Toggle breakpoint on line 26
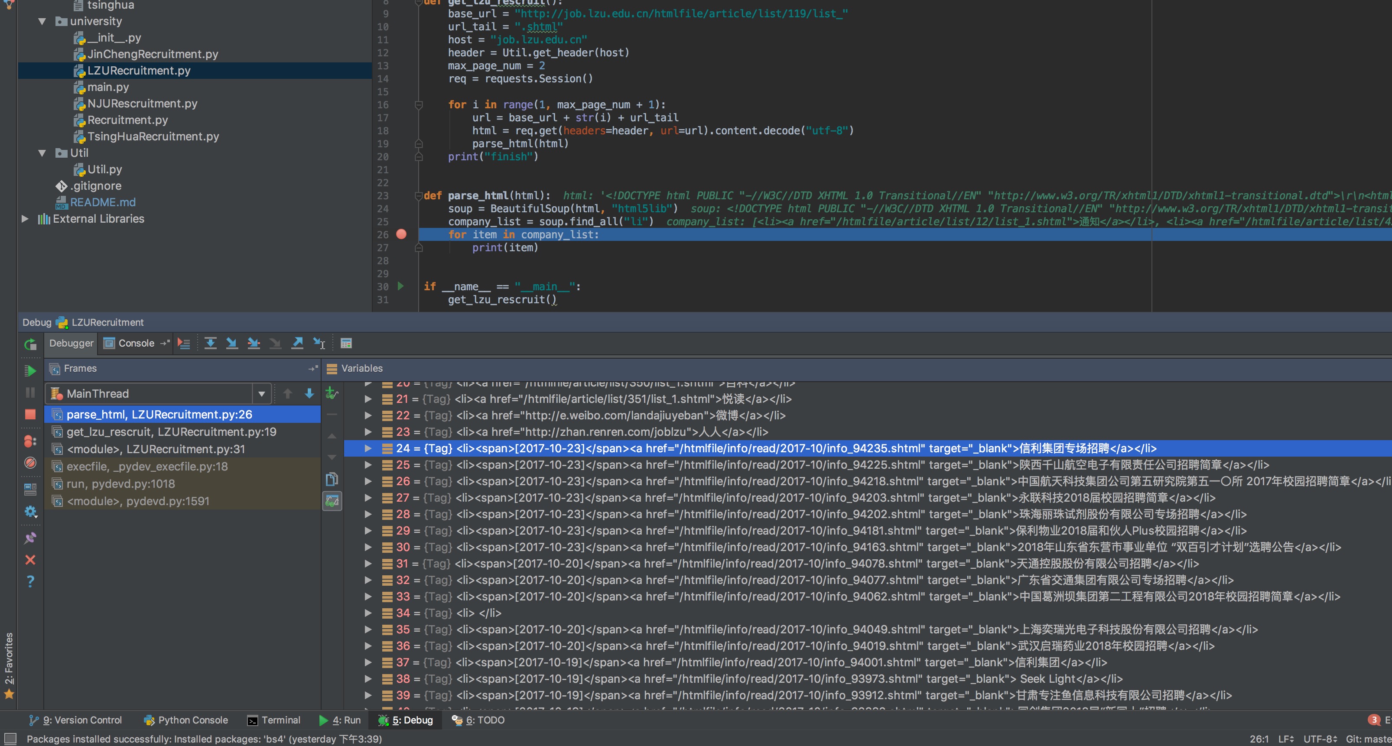The width and height of the screenshot is (1392, 746). pos(401,234)
